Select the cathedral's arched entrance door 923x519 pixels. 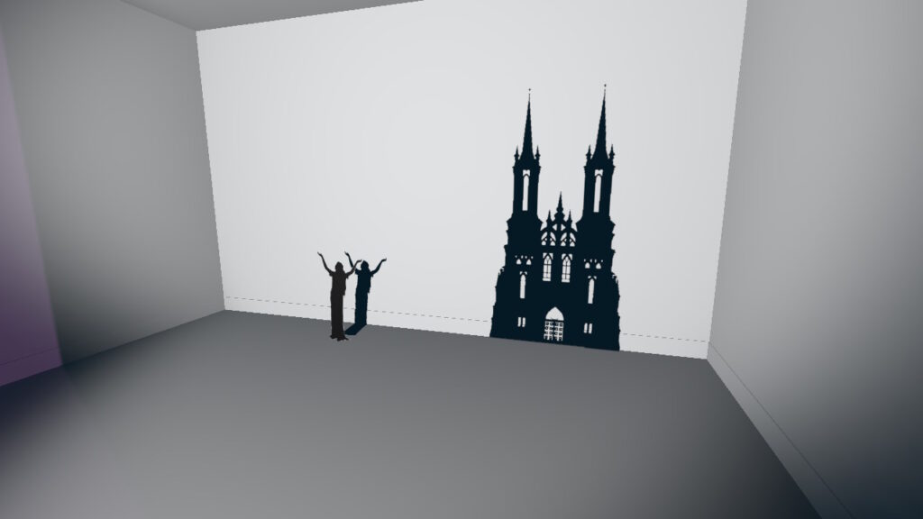[x=553, y=325]
